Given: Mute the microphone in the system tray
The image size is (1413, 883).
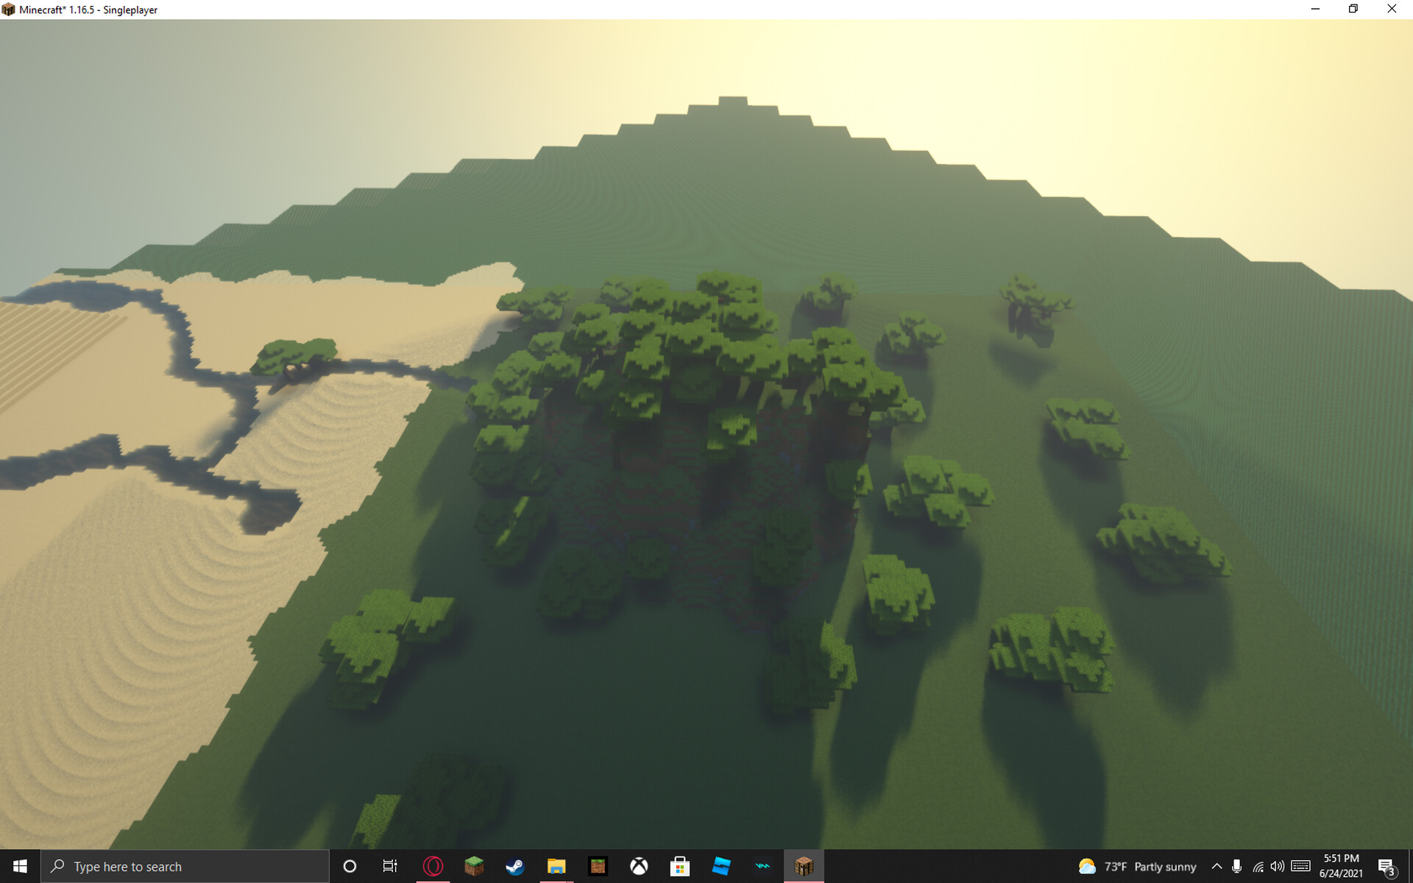Looking at the screenshot, I should point(1238,866).
